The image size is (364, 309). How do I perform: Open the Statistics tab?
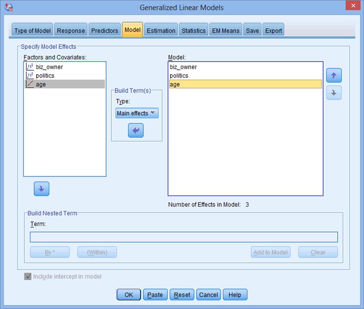(x=194, y=31)
